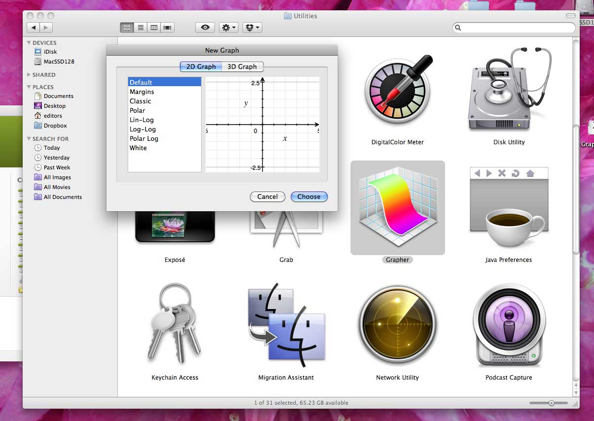The image size is (594, 421).
Task: Open Dropbox folder in the sidebar
Action: 50,126
